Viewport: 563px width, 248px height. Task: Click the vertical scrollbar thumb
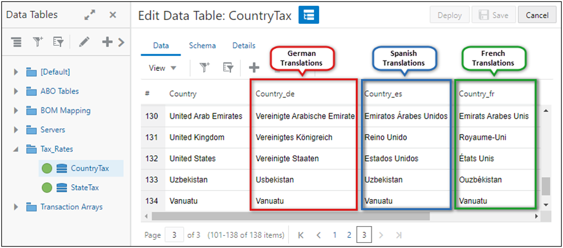point(546,186)
